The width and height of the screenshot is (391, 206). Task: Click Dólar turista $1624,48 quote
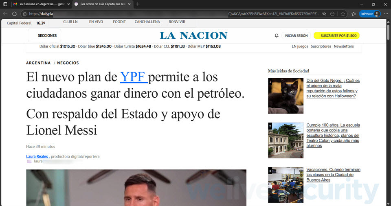[133, 46]
